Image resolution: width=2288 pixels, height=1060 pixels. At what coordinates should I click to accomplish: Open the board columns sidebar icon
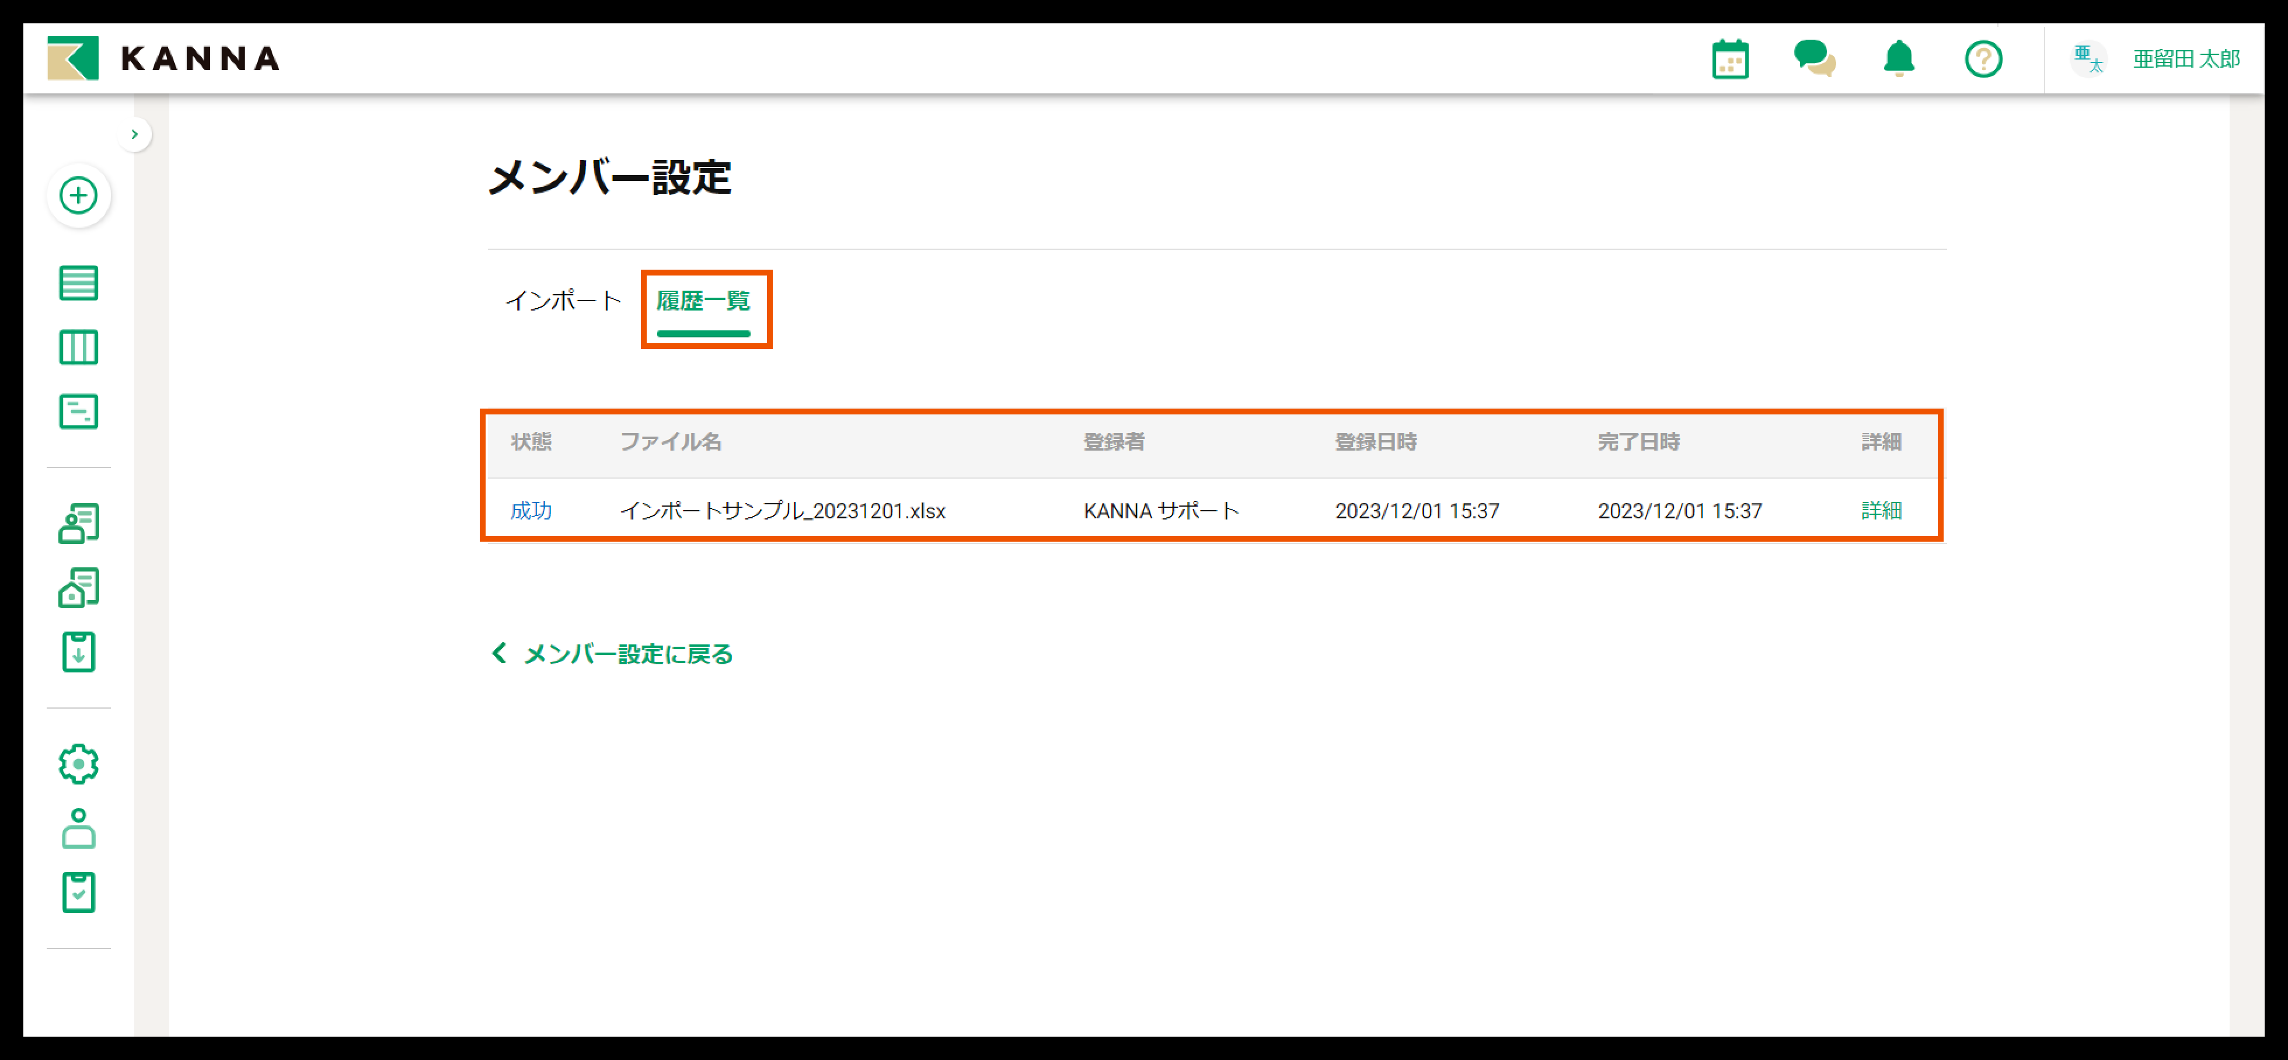pos(78,347)
